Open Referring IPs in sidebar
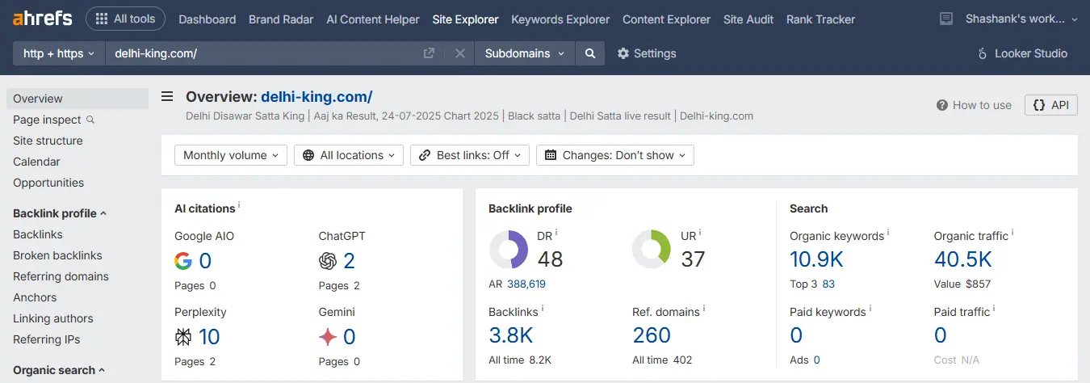Screen dimensions: 1090x383 tap(47, 339)
